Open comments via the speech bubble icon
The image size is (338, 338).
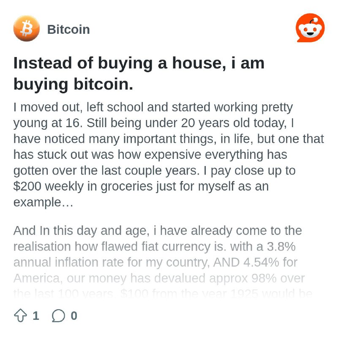[58, 316]
